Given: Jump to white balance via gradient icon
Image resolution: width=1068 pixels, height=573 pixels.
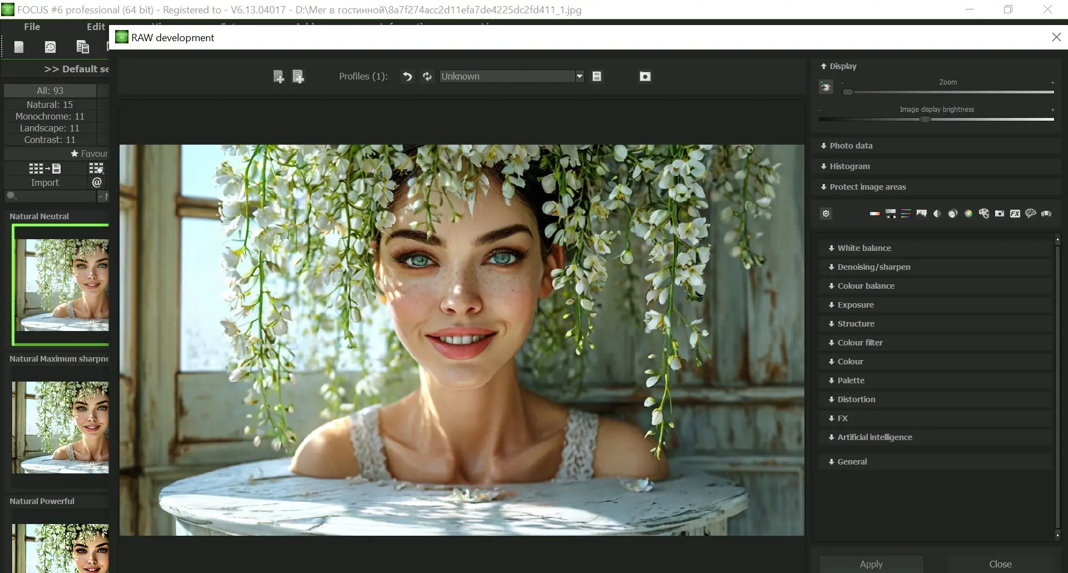Looking at the screenshot, I should pos(875,214).
